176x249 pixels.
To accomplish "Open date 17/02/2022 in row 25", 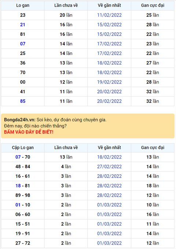I will 109,53.
